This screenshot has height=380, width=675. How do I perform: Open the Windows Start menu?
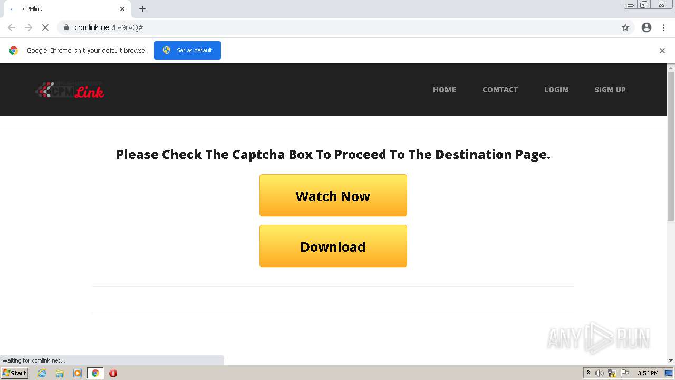click(x=14, y=373)
